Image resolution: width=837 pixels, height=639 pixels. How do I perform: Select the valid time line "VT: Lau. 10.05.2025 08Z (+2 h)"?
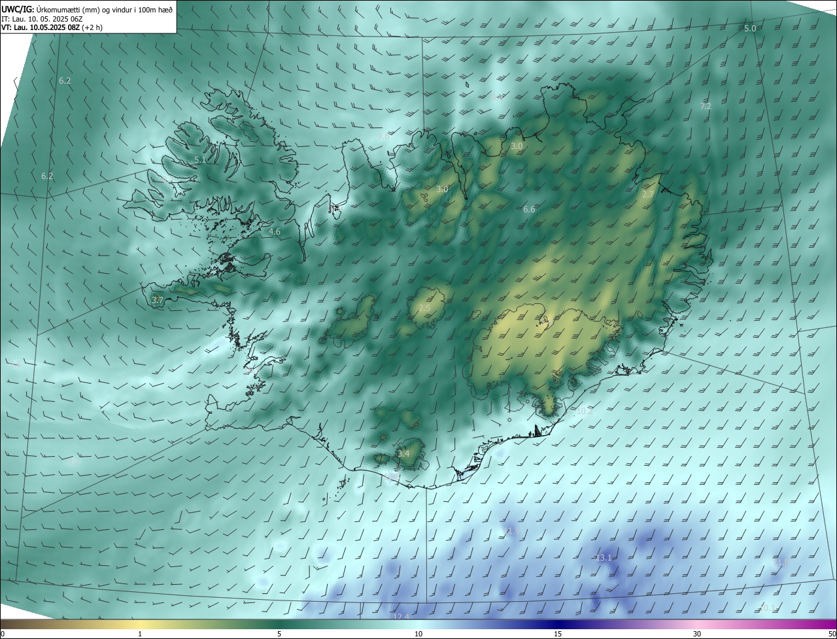tap(52, 27)
